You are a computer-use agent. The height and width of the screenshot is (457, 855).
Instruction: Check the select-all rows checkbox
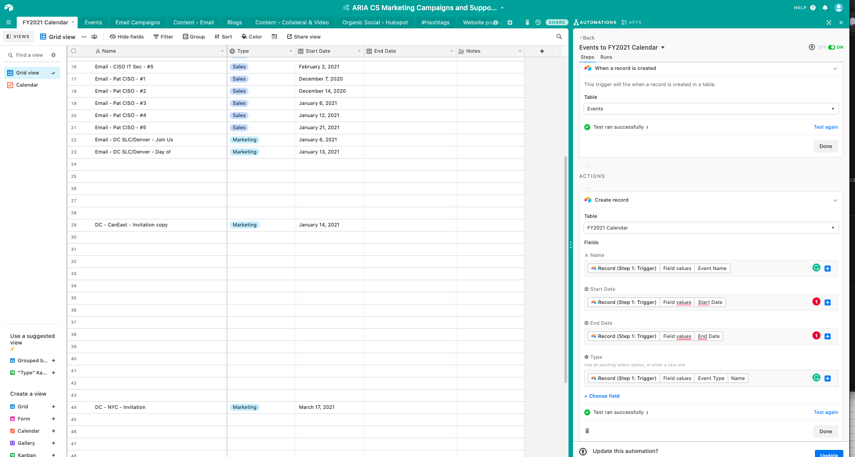point(74,51)
